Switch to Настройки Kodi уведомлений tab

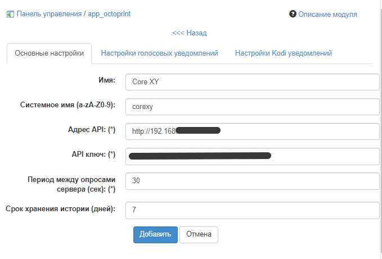click(283, 53)
